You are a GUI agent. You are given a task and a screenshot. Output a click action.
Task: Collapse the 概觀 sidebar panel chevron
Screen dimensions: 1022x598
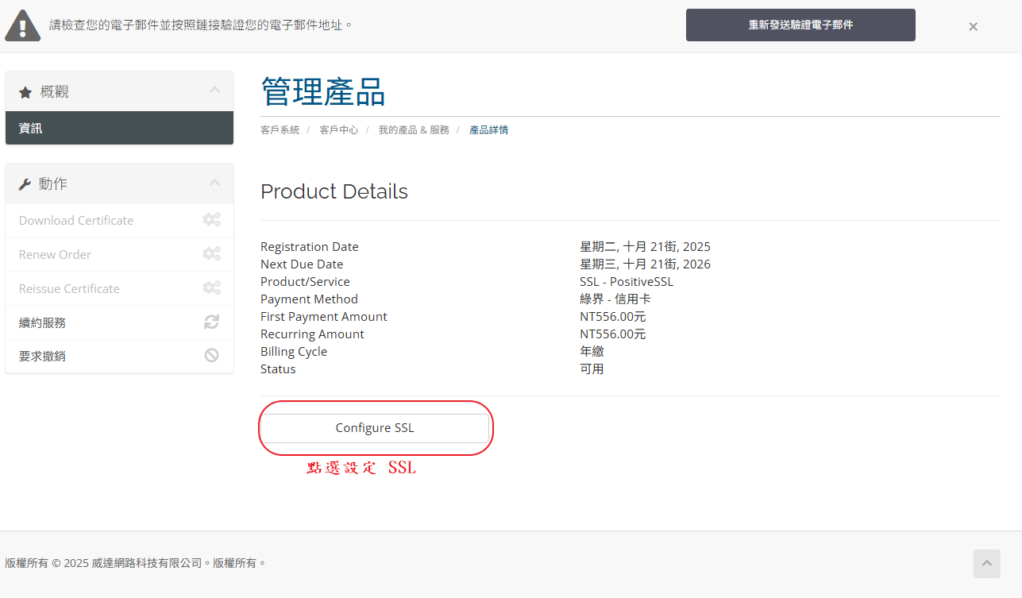point(214,91)
